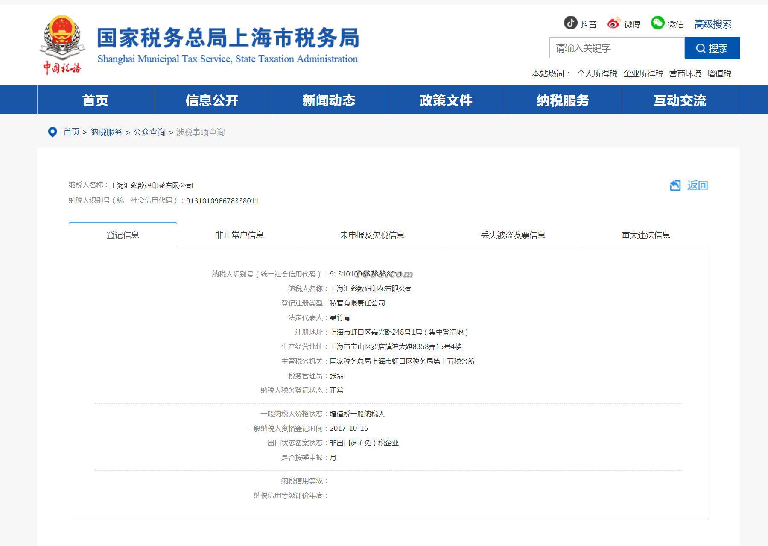Open the Weibo (微博) icon
The image size is (768, 546).
614,23
